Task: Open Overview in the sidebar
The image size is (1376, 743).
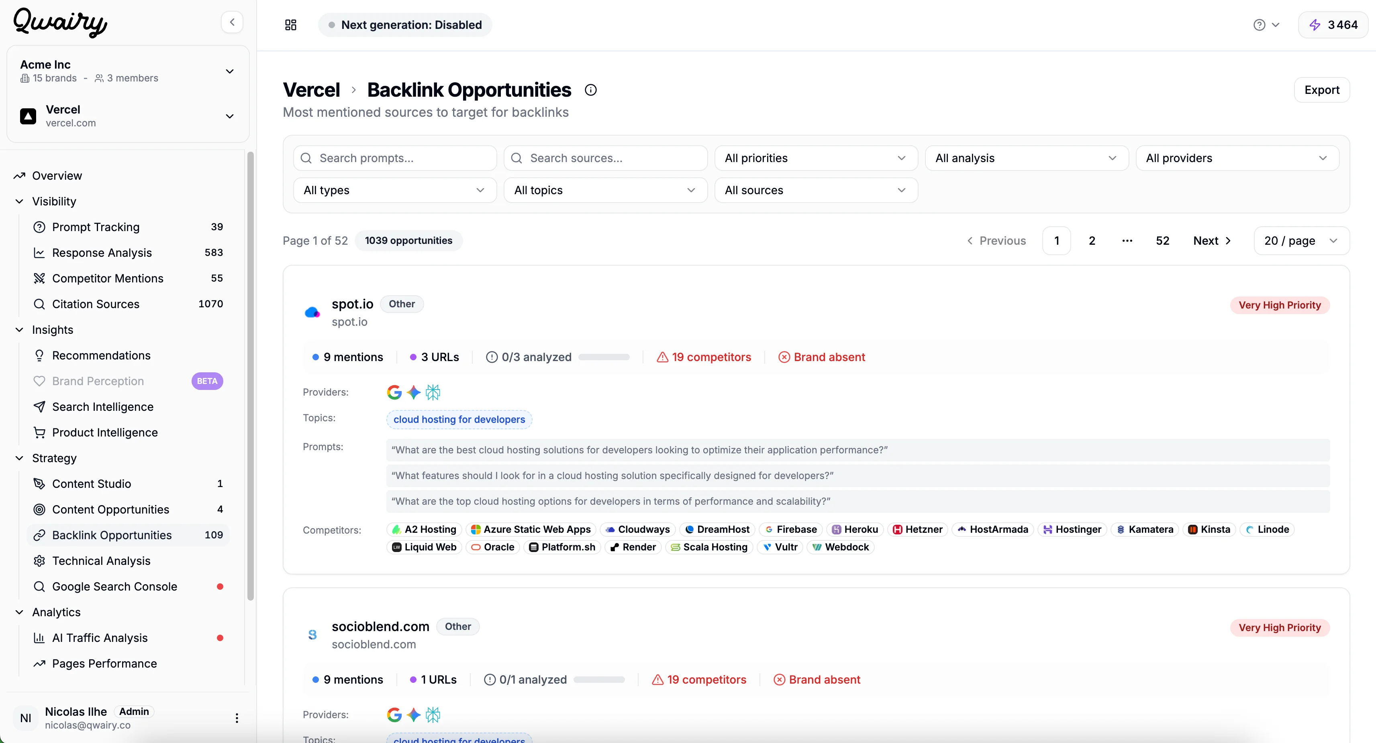Action: (x=57, y=175)
